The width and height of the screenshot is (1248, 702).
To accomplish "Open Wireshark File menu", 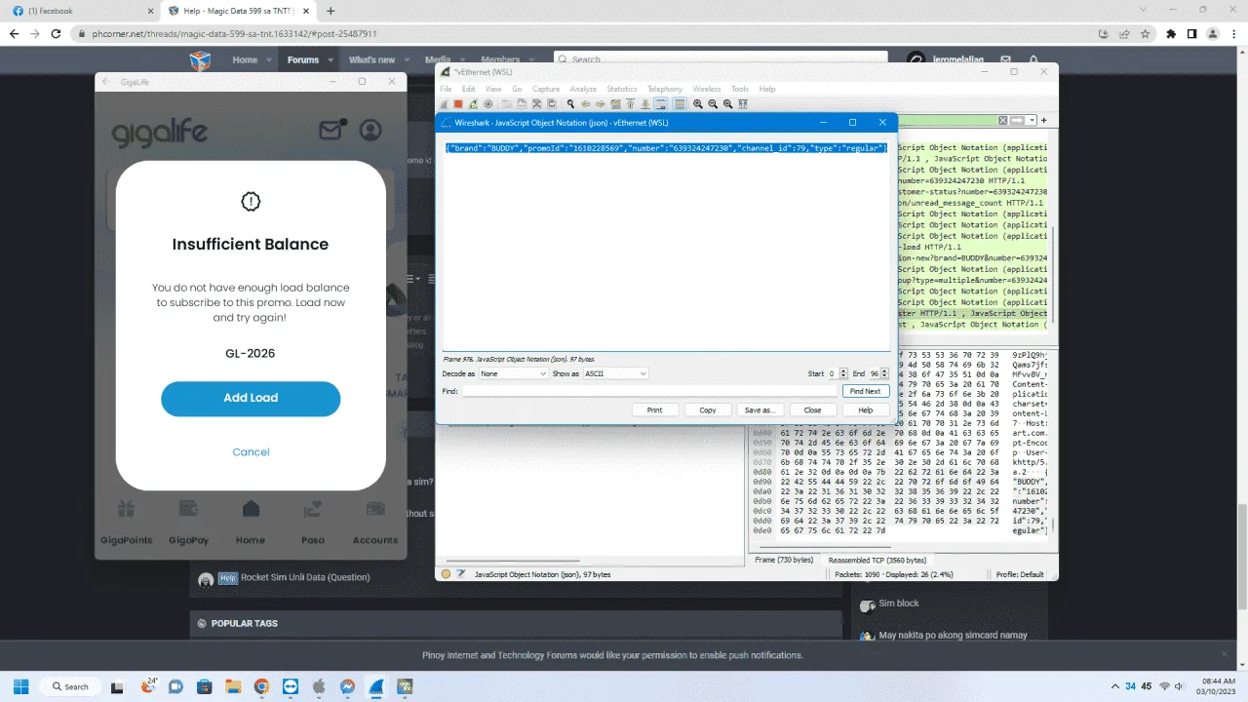I will pyautogui.click(x=446, y=89).
